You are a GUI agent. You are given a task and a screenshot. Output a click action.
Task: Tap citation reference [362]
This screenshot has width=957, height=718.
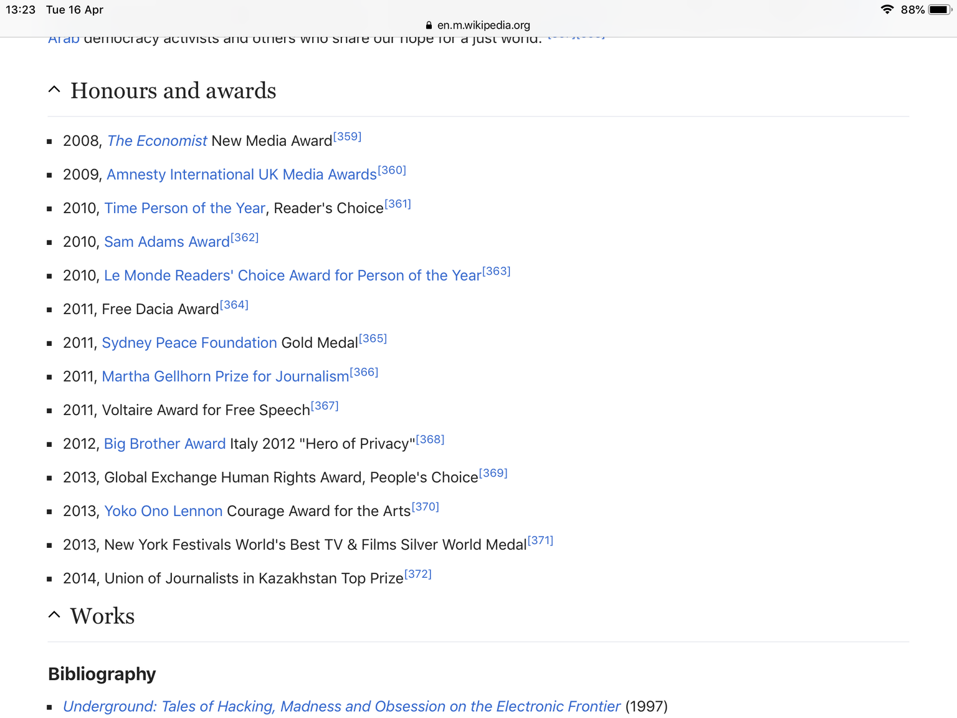[x=244, y=237]
